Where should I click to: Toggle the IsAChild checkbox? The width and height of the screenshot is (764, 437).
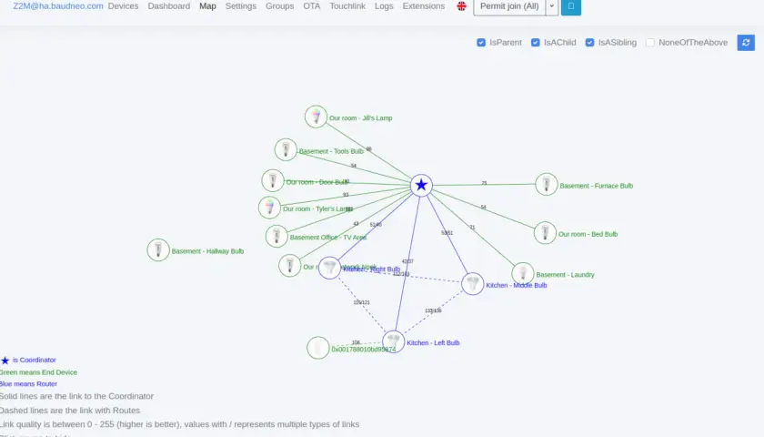pyautogui.click(x=536, y=43)
